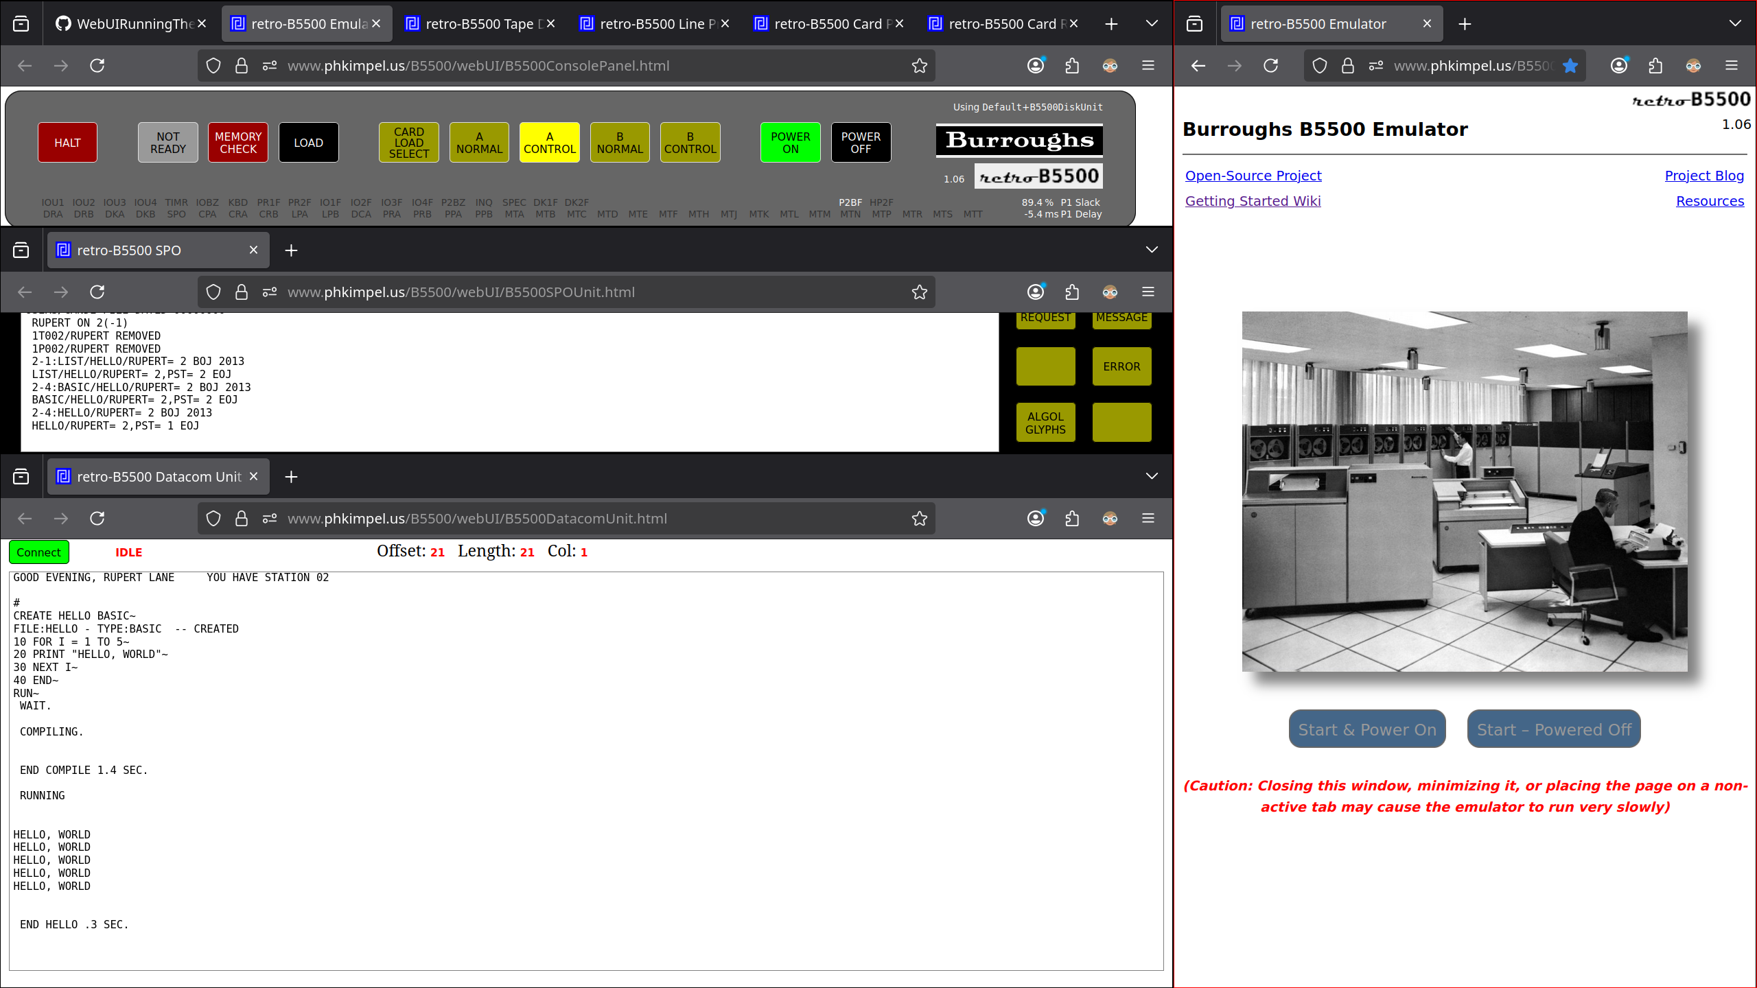Reload the ConsolePanel page

pos(97,65)
